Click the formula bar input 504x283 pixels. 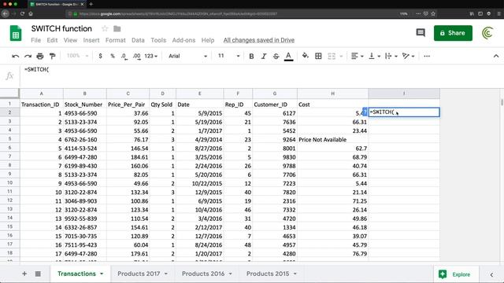point(262,75)
